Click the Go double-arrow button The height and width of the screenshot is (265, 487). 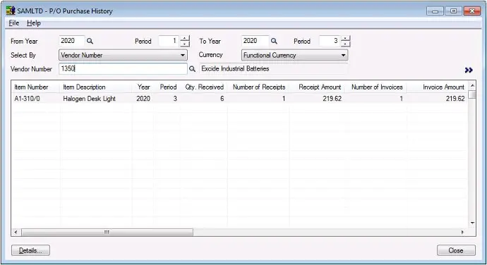469,70
